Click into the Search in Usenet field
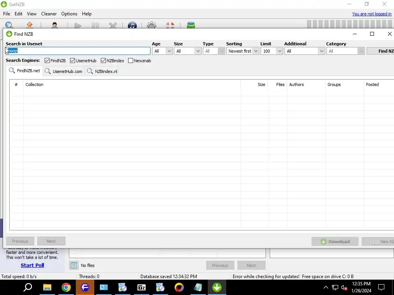Screen dimensions: 394x295 (78, 51)
